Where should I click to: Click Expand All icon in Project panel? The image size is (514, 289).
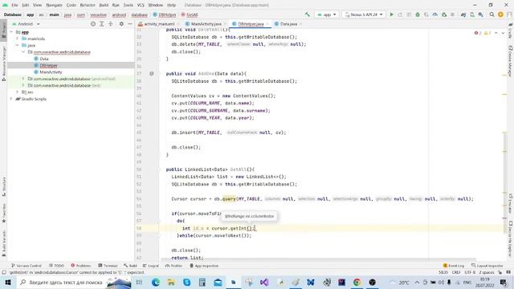pos(102,24)
